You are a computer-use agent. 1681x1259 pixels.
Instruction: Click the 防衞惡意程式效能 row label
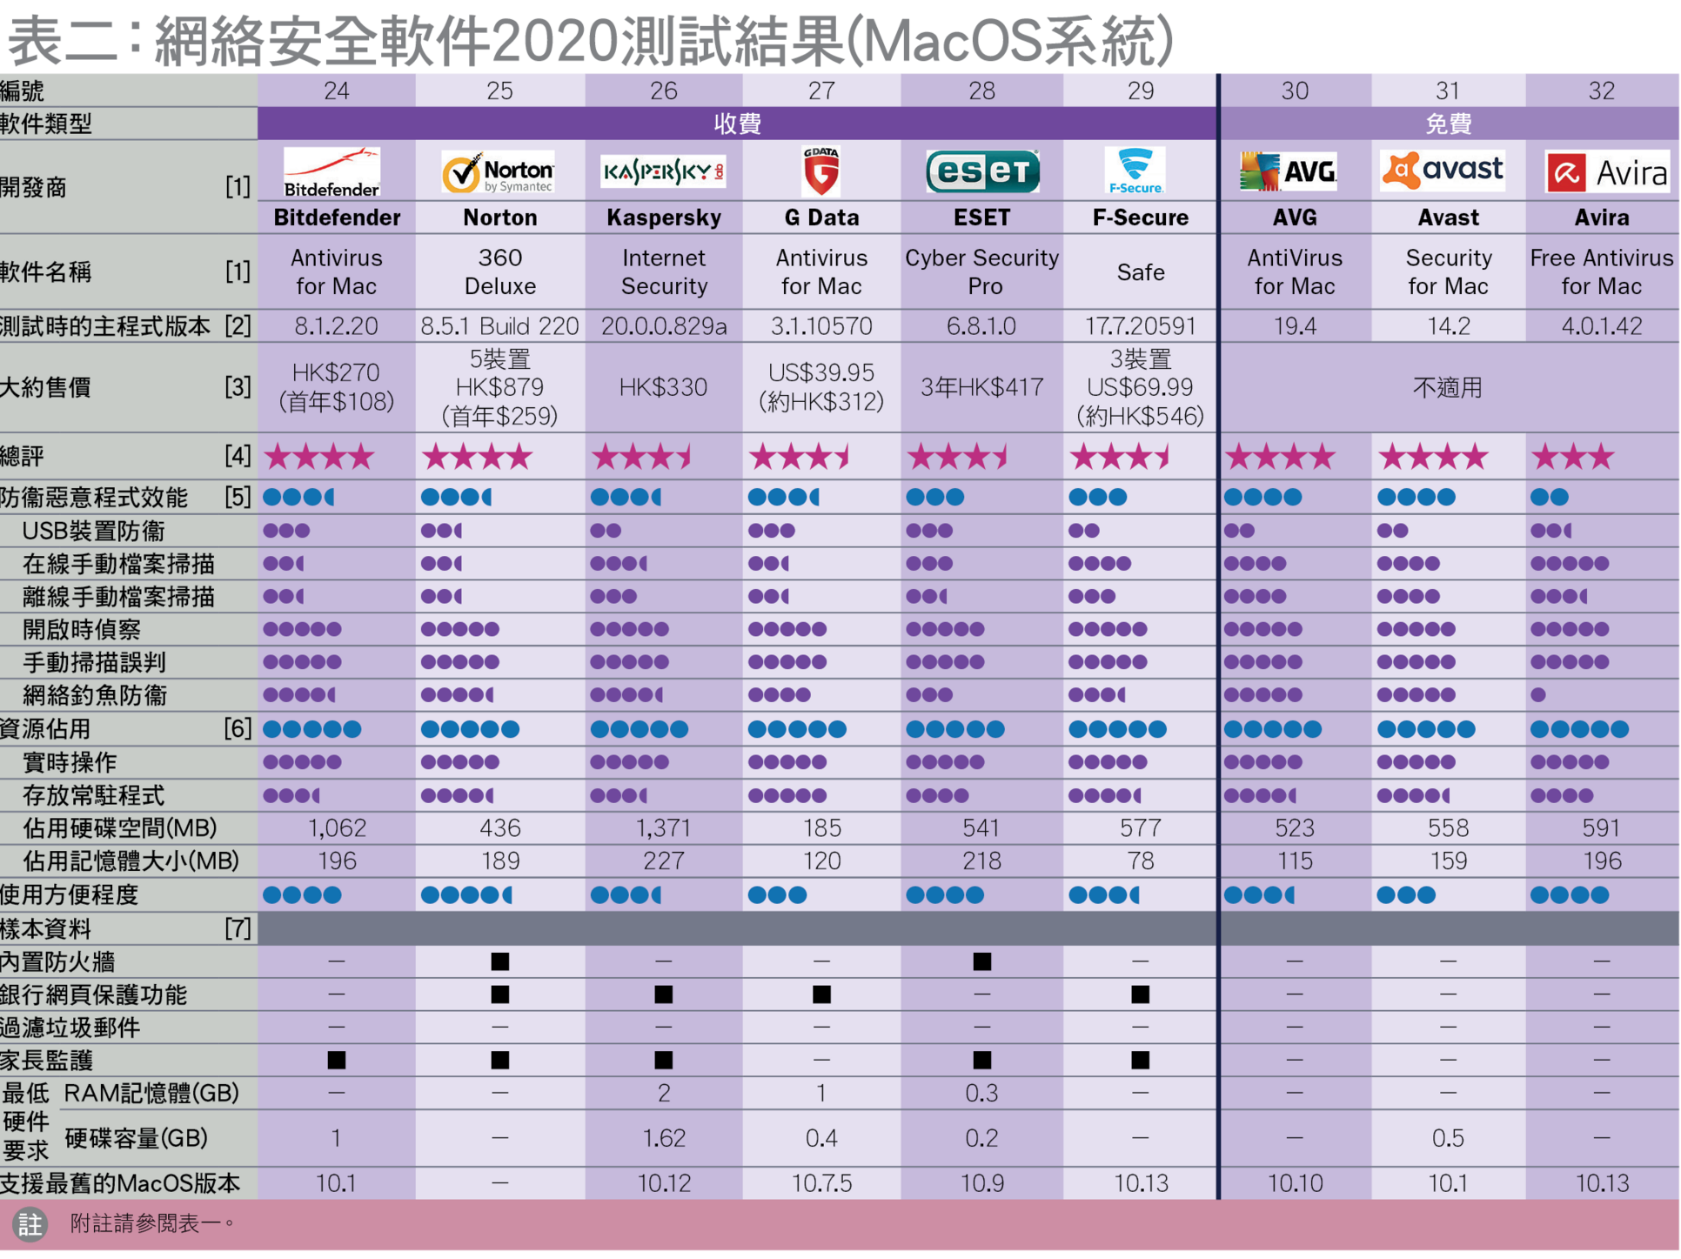click(x=94, y=497)
